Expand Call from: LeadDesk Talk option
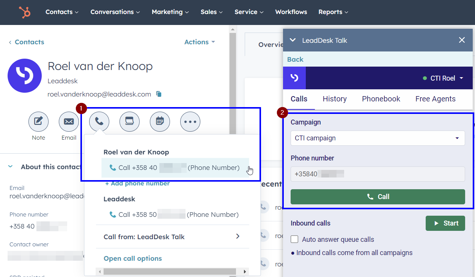475x277 pixels. pyautogui.click(x=173, y=237)
